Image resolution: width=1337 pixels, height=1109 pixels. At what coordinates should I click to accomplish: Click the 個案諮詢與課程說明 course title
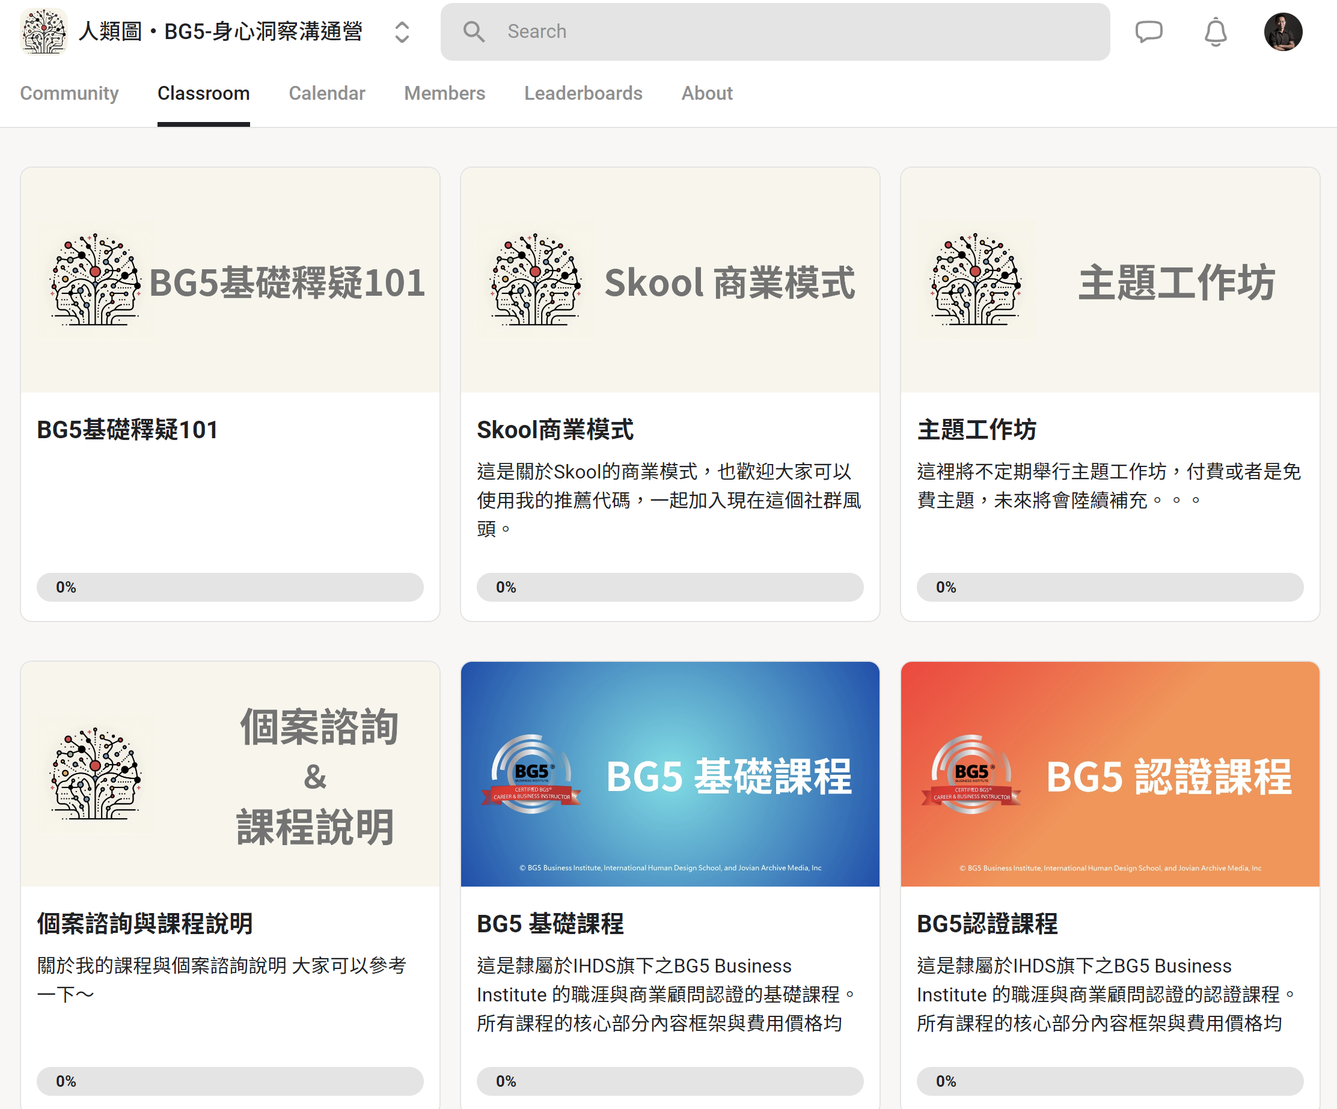coord(145,924)
